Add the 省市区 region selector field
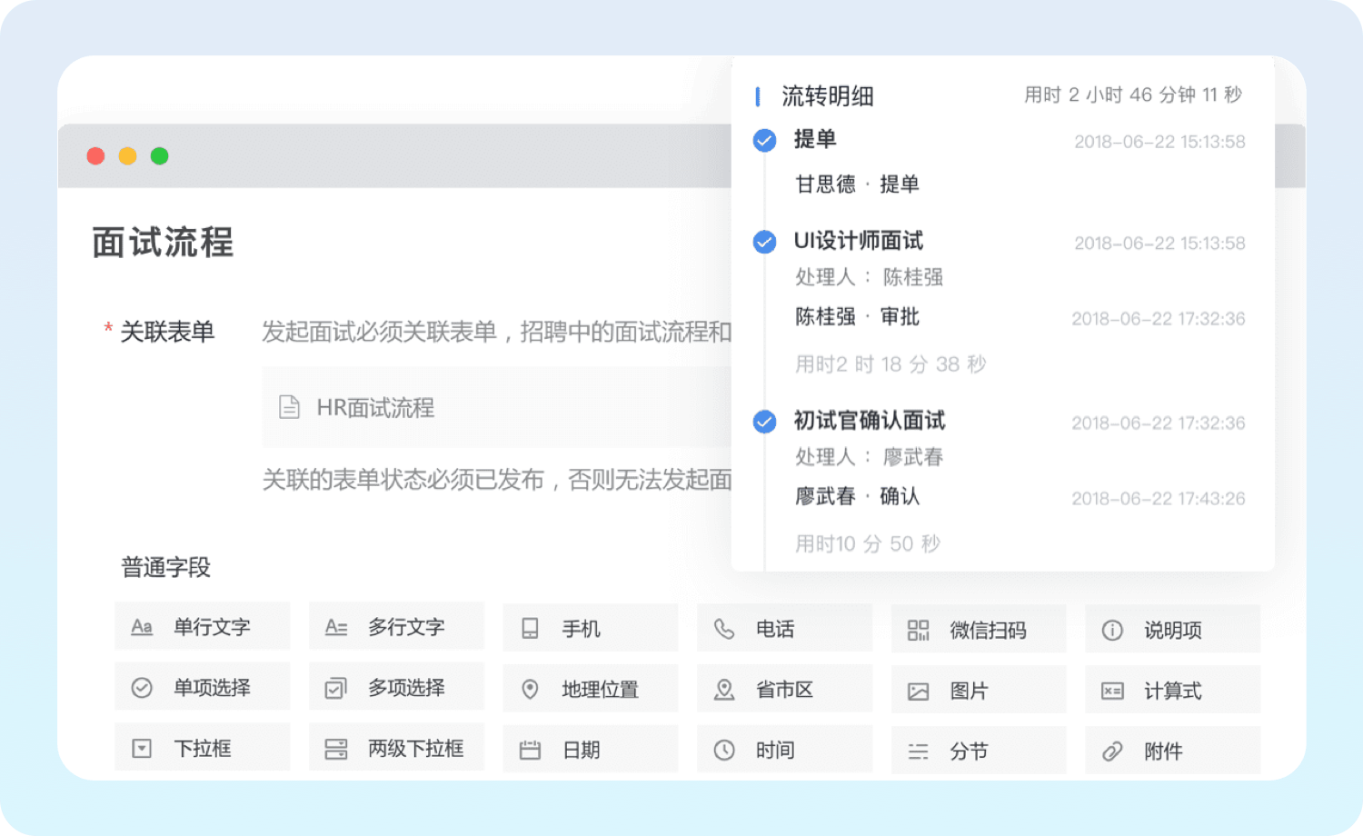The width and height of the screenshot is (1363, 836). point(783,690)
